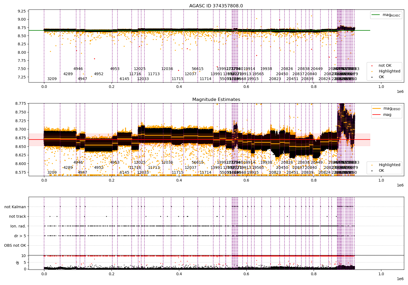408x285 pixels.
Task: Click obsid label 4952 in top plot
Action: 99,74
